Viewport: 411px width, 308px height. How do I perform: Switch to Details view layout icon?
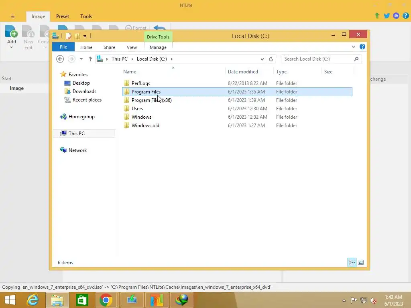(x=352, y=262)
